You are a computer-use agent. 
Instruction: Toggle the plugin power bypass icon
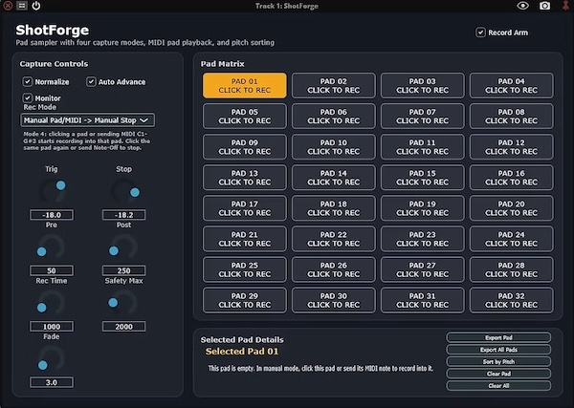click(36, 6)
